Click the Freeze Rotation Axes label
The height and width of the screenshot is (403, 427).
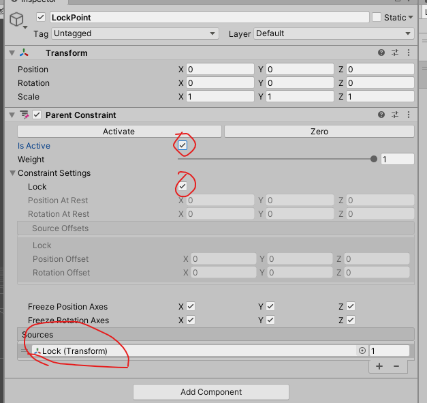pos(68,320)
